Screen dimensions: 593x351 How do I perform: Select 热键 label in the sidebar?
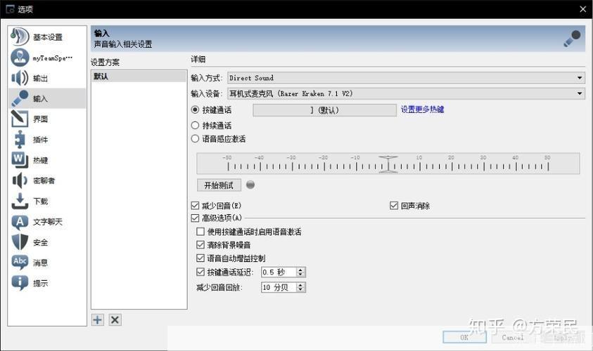(x=41, y=160)
